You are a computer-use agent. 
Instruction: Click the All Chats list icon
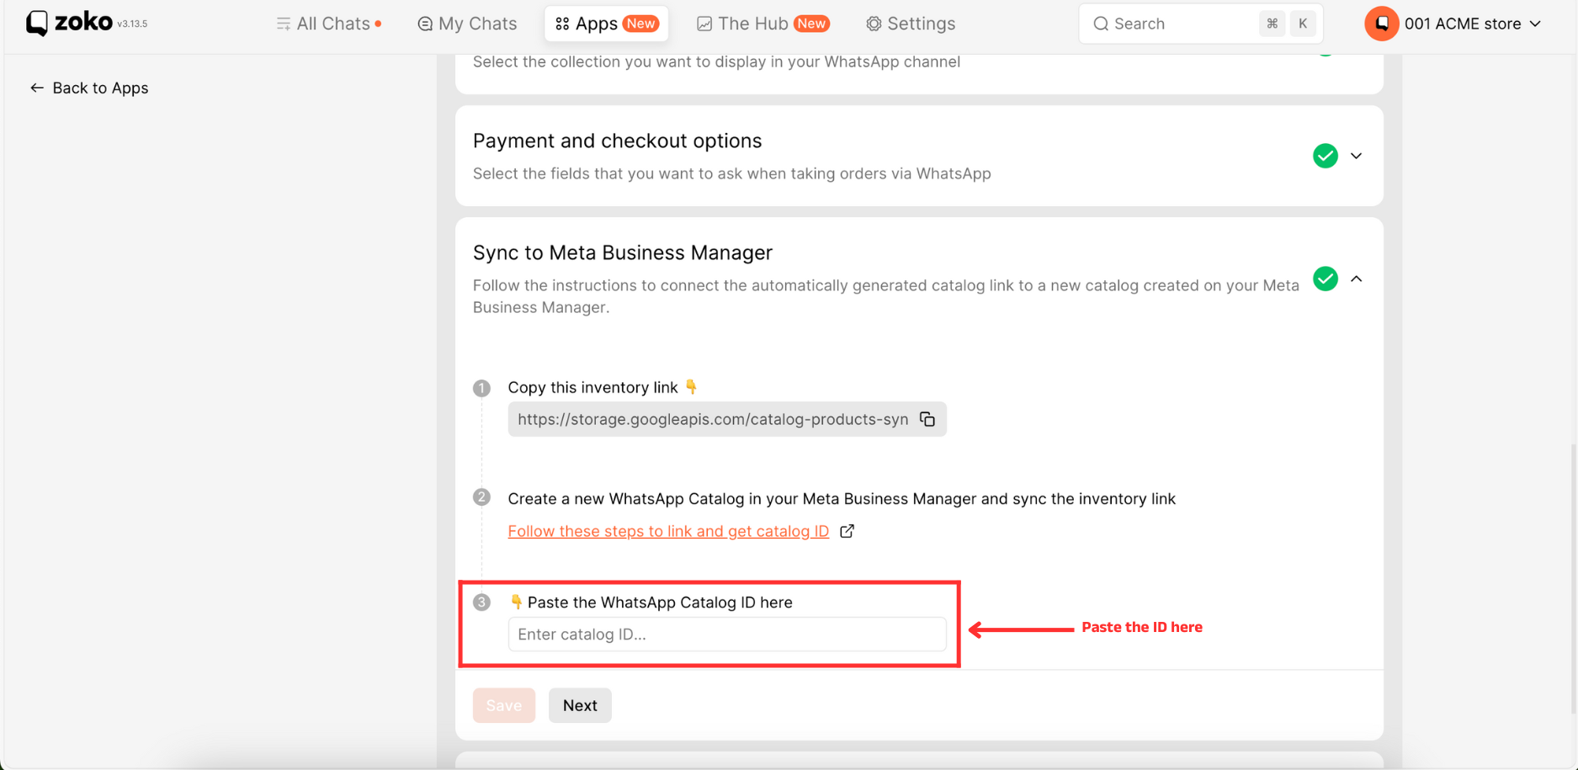(284, 24)
